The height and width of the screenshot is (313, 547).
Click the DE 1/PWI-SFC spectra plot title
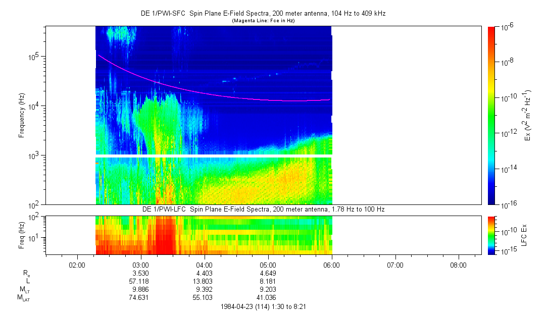pos(263,14)
